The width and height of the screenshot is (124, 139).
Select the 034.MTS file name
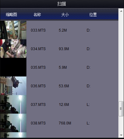coord(38,49)
